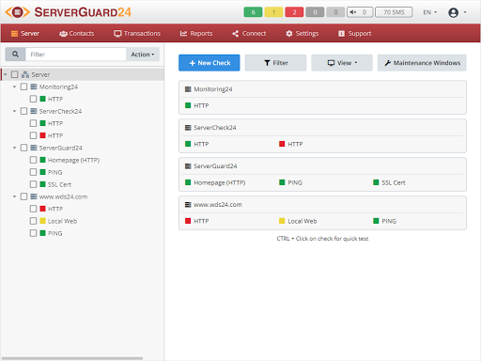Open Maintenance Windows
This screenshot has height=361, width=481.
pos(422,63)
